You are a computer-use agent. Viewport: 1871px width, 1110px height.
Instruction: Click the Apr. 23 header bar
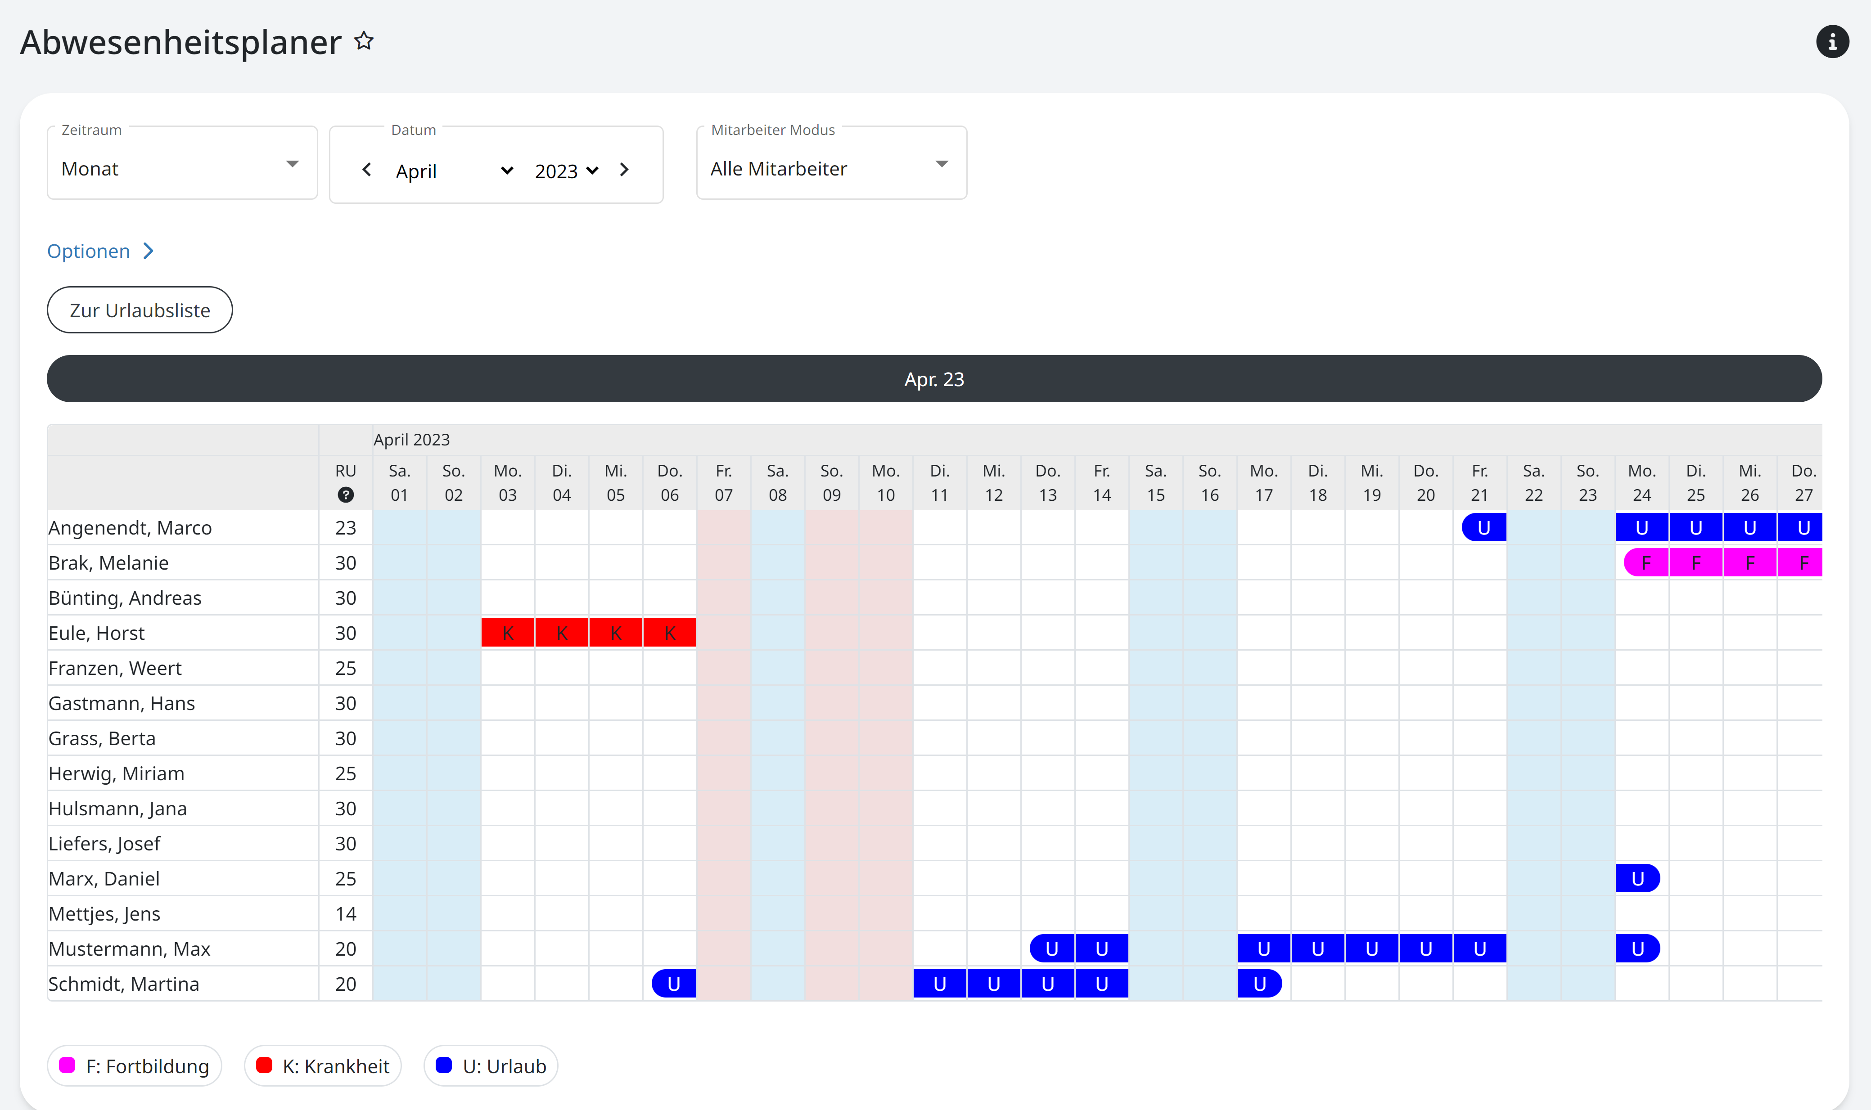[x=933, y=379]
